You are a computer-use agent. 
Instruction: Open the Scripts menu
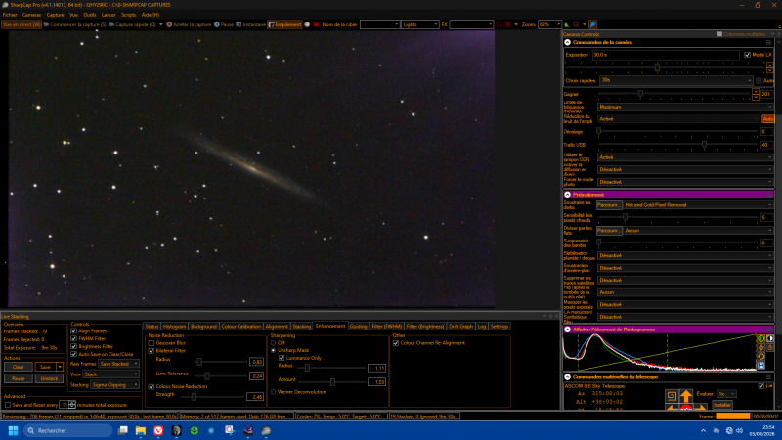pyautogui.click(x=129, y=15)
